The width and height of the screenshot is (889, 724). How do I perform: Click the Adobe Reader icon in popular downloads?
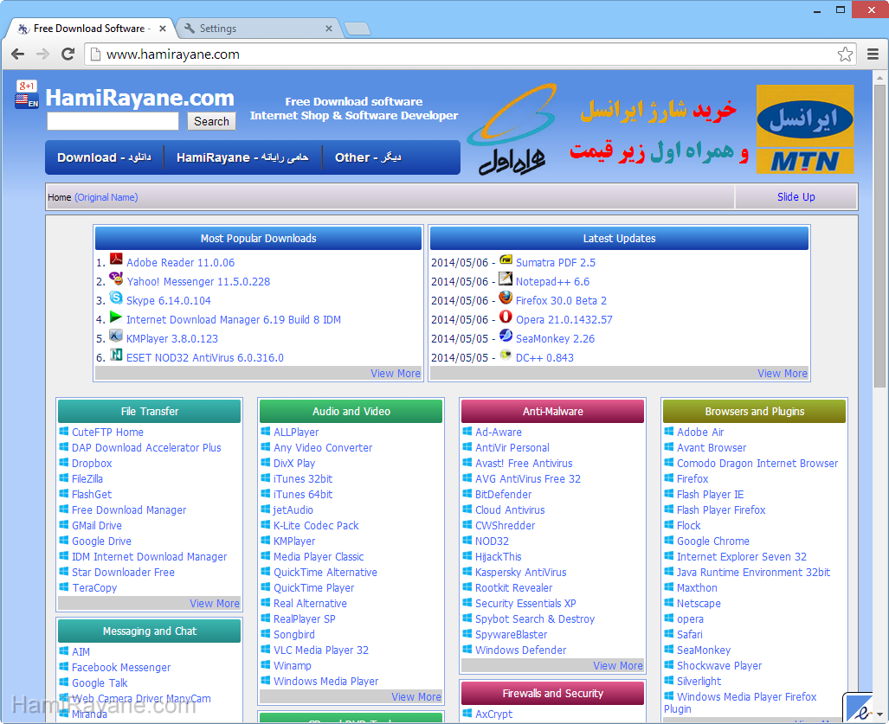coord(116,259)
